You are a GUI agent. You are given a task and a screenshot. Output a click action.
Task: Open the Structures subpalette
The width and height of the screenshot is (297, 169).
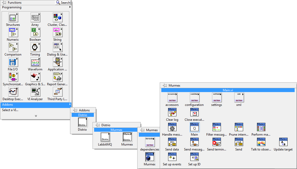pyautogui.click(x=13, y=17)
